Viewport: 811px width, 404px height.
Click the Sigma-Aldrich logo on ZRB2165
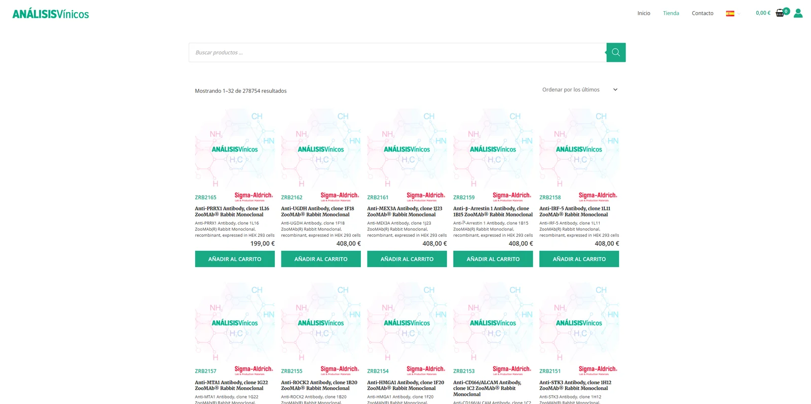coord(253,197)
